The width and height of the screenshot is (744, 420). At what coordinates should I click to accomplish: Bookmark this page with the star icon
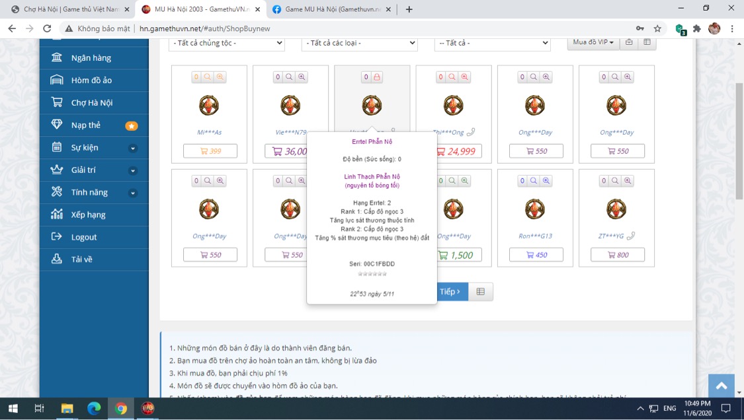tap(657, 28)
